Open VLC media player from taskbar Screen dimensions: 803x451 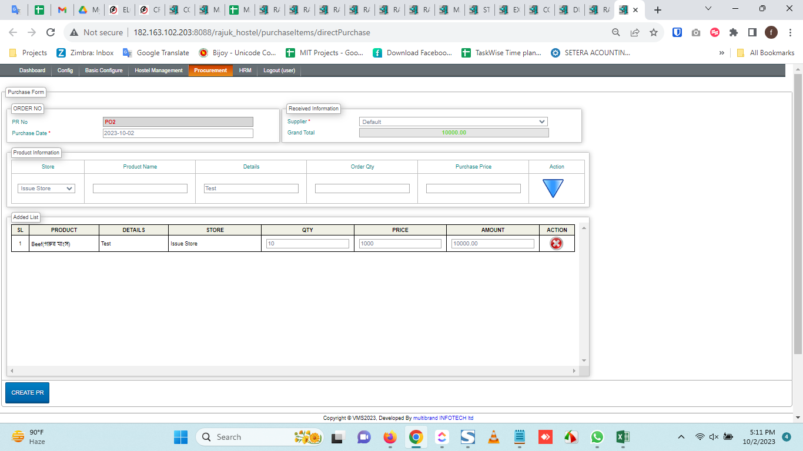[494, 437]
